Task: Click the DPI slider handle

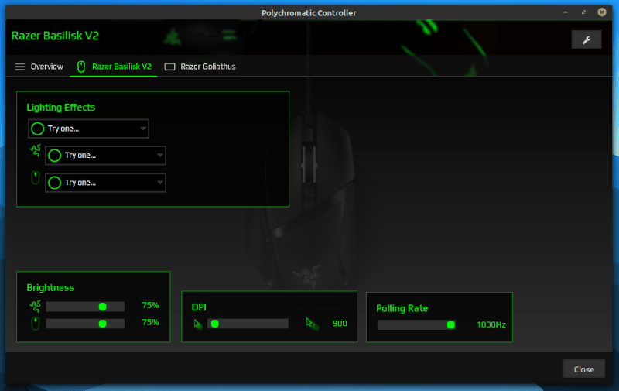Action: pos(215,324)
